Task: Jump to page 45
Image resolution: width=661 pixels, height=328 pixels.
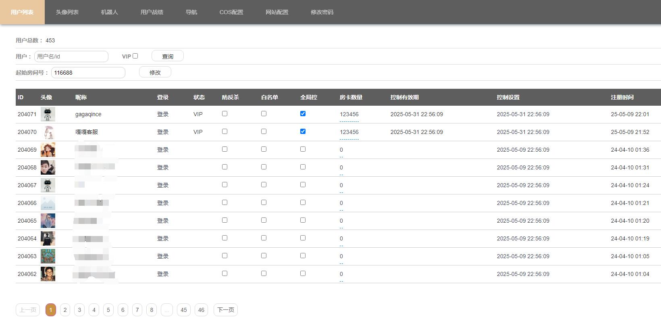Action: (x=184, y=310)
